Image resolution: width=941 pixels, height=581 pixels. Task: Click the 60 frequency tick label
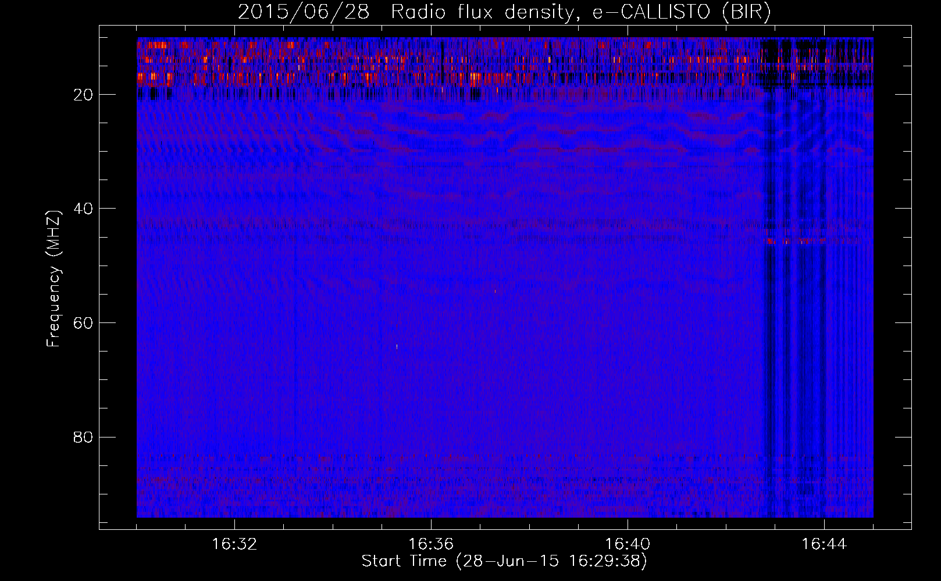tap(83, 322)
